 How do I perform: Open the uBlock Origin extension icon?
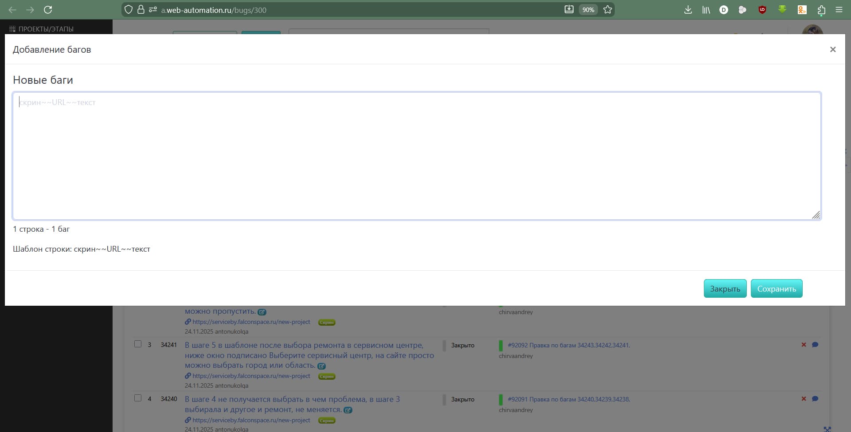point(762,10)
